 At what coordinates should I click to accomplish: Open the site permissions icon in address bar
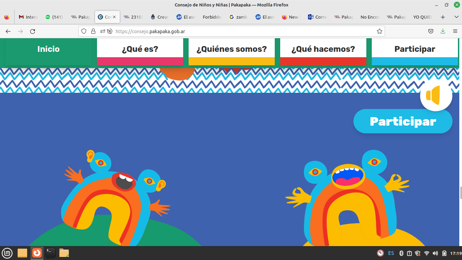click(x=103, y=31)
